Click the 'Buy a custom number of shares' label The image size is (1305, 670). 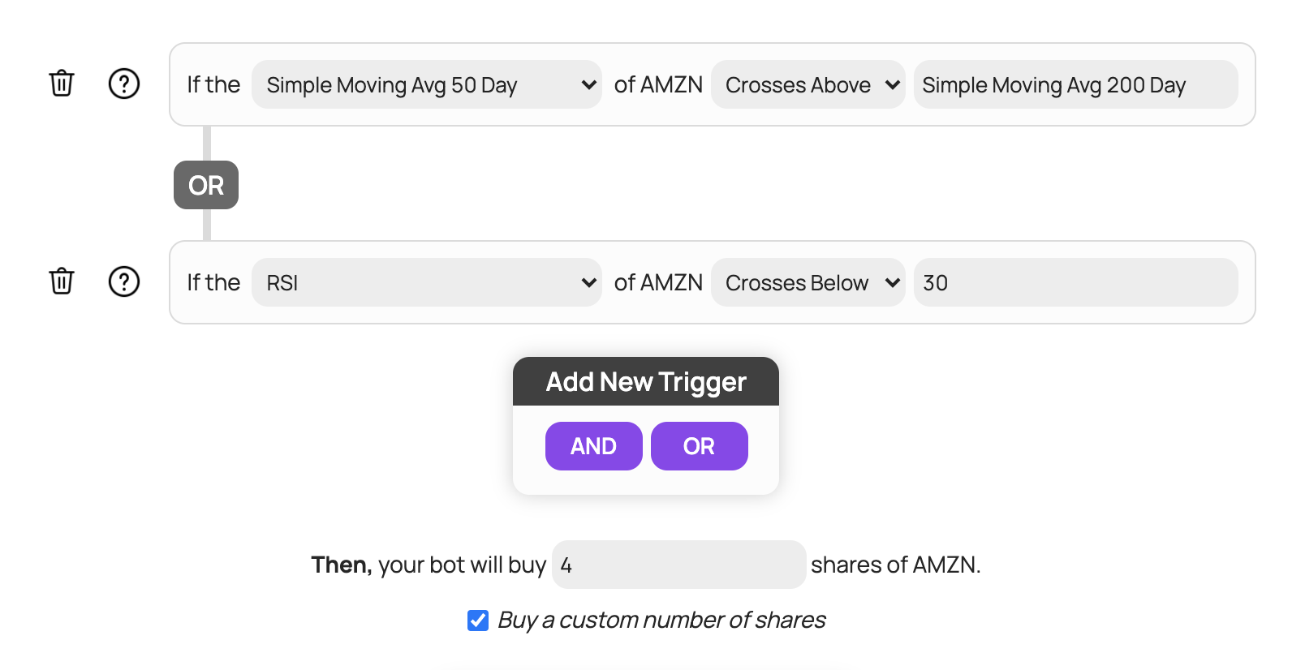pos(661,620)
